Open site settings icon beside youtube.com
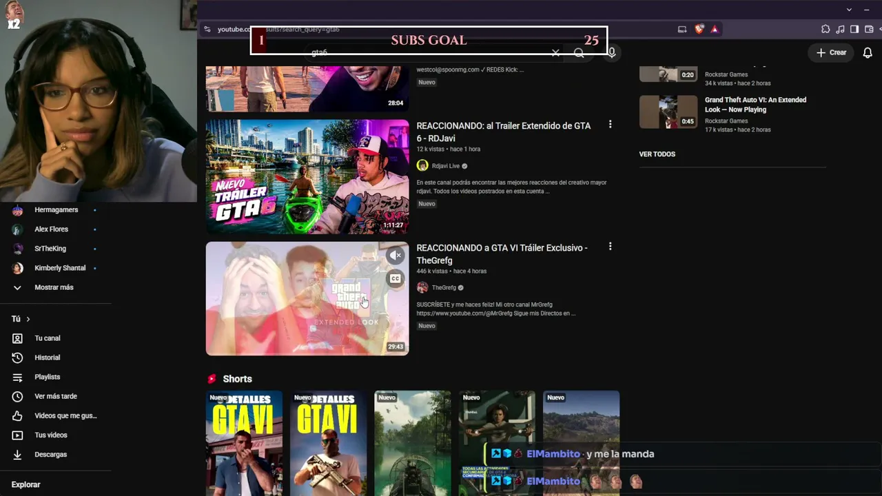 point(207,29)
